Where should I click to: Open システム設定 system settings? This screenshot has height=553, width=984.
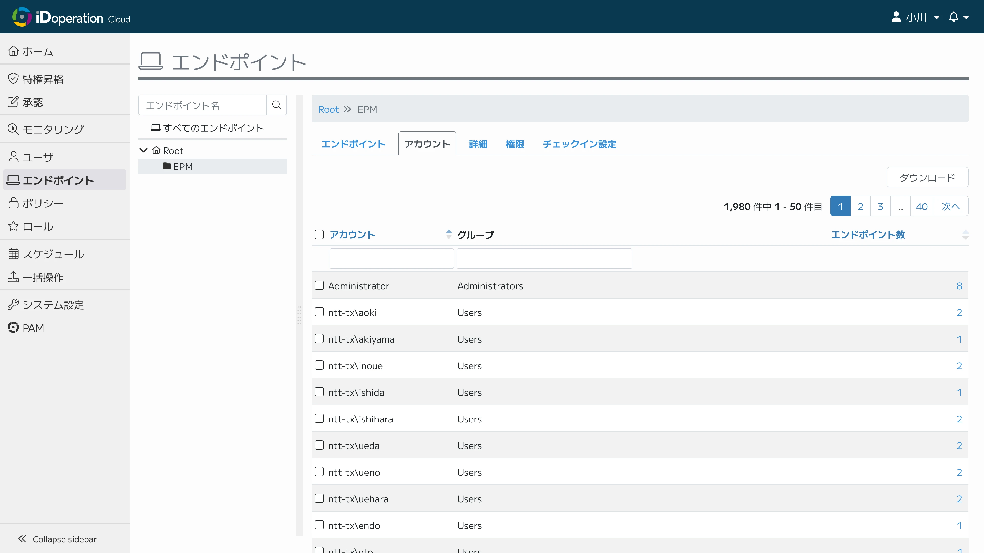tap(53, 305)
